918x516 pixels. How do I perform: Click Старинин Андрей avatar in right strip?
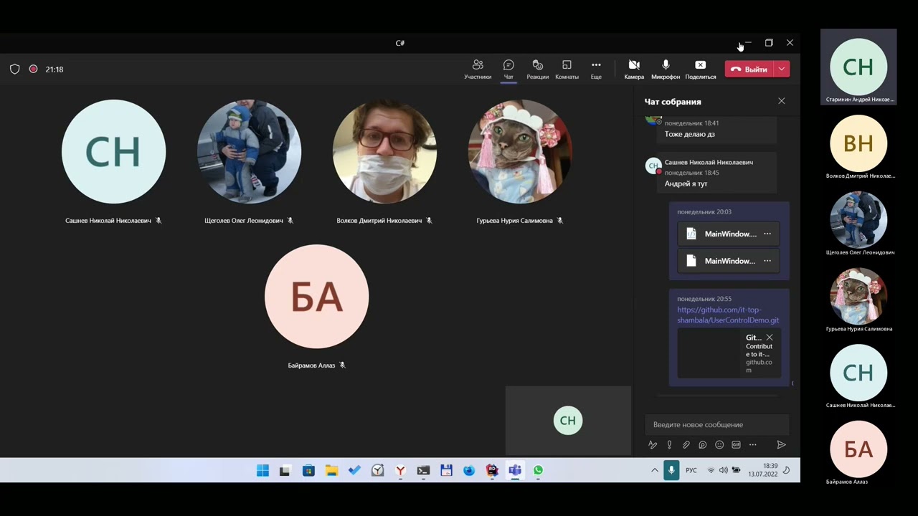pyautogui.click(x=858, y=67)
